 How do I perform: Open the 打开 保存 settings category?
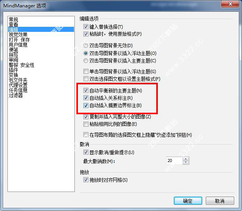19,40
